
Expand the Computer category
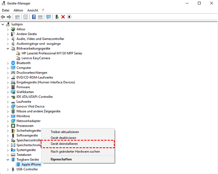[x=8, y=68]
